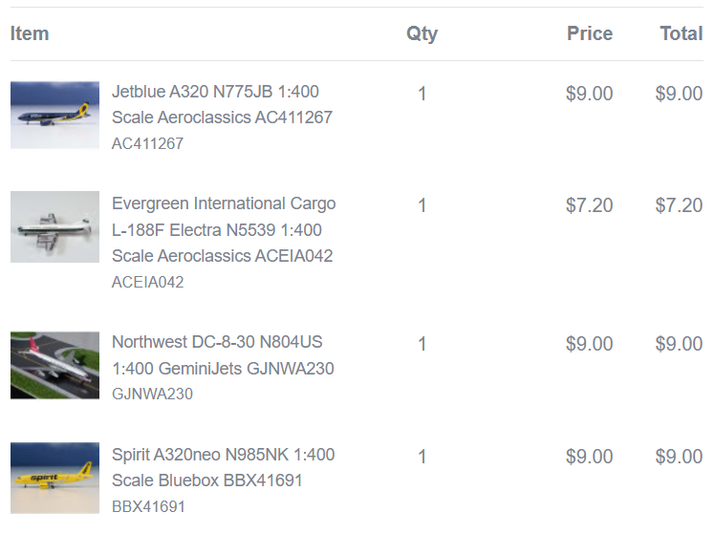Click the Northwest DC-8-30 airplane thumbnail
Viewport: 715px width, 534px height.
[54, 365]
